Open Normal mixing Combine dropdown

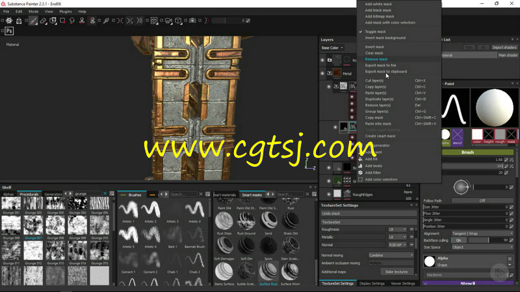[x=391, y=255]
